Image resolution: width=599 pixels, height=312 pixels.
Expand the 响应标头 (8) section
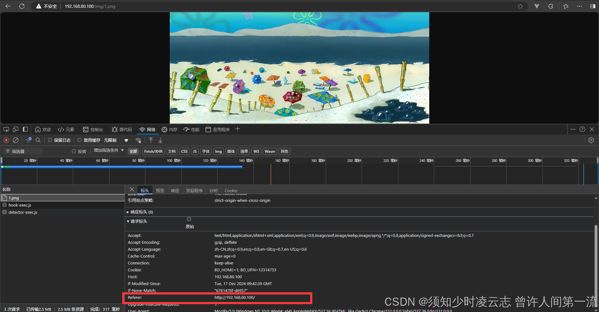click(140, 212)
